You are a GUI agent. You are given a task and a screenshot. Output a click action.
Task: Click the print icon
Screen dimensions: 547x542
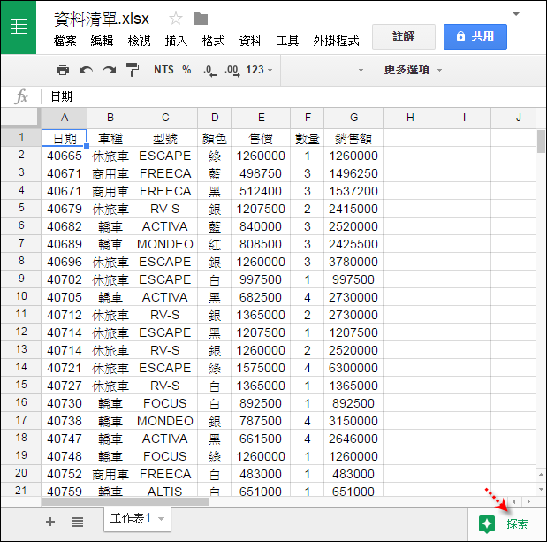pyautogui.click(x=63, y=70)
